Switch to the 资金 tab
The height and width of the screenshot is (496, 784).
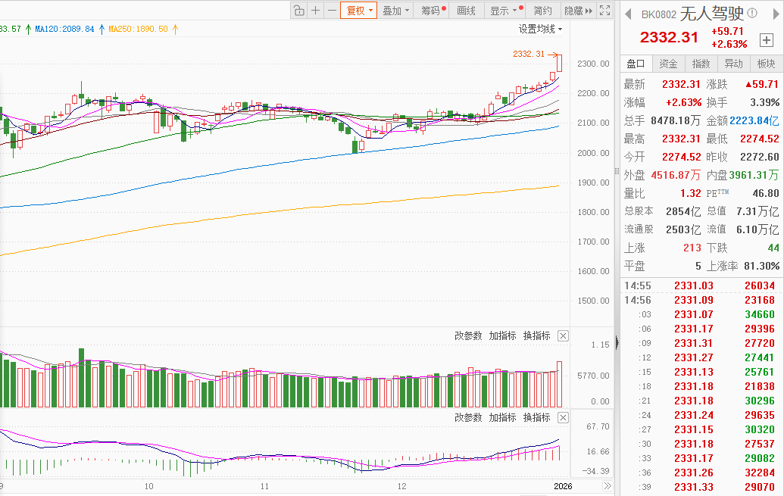tap(668, 64)
